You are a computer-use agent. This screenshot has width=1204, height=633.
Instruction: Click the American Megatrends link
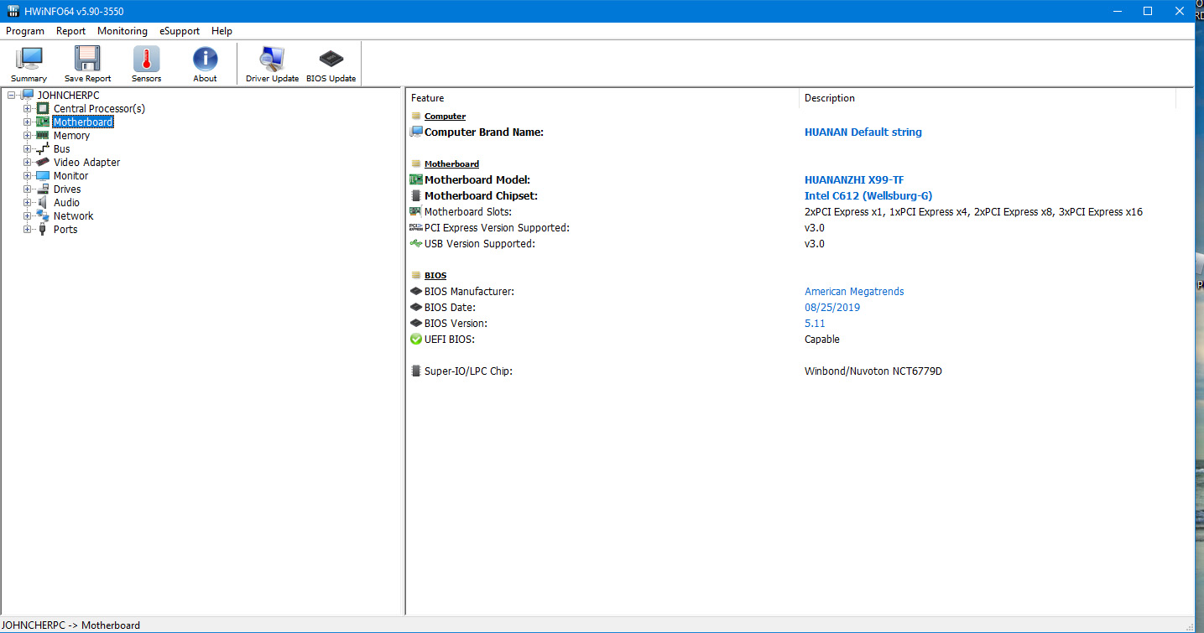tap(854, 292)
